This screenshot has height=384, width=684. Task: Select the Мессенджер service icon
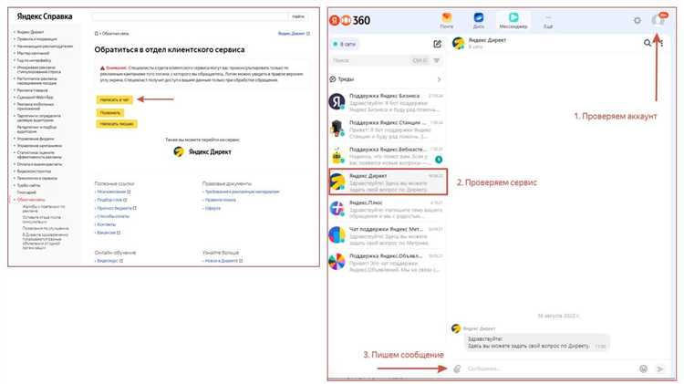[513, 20]
